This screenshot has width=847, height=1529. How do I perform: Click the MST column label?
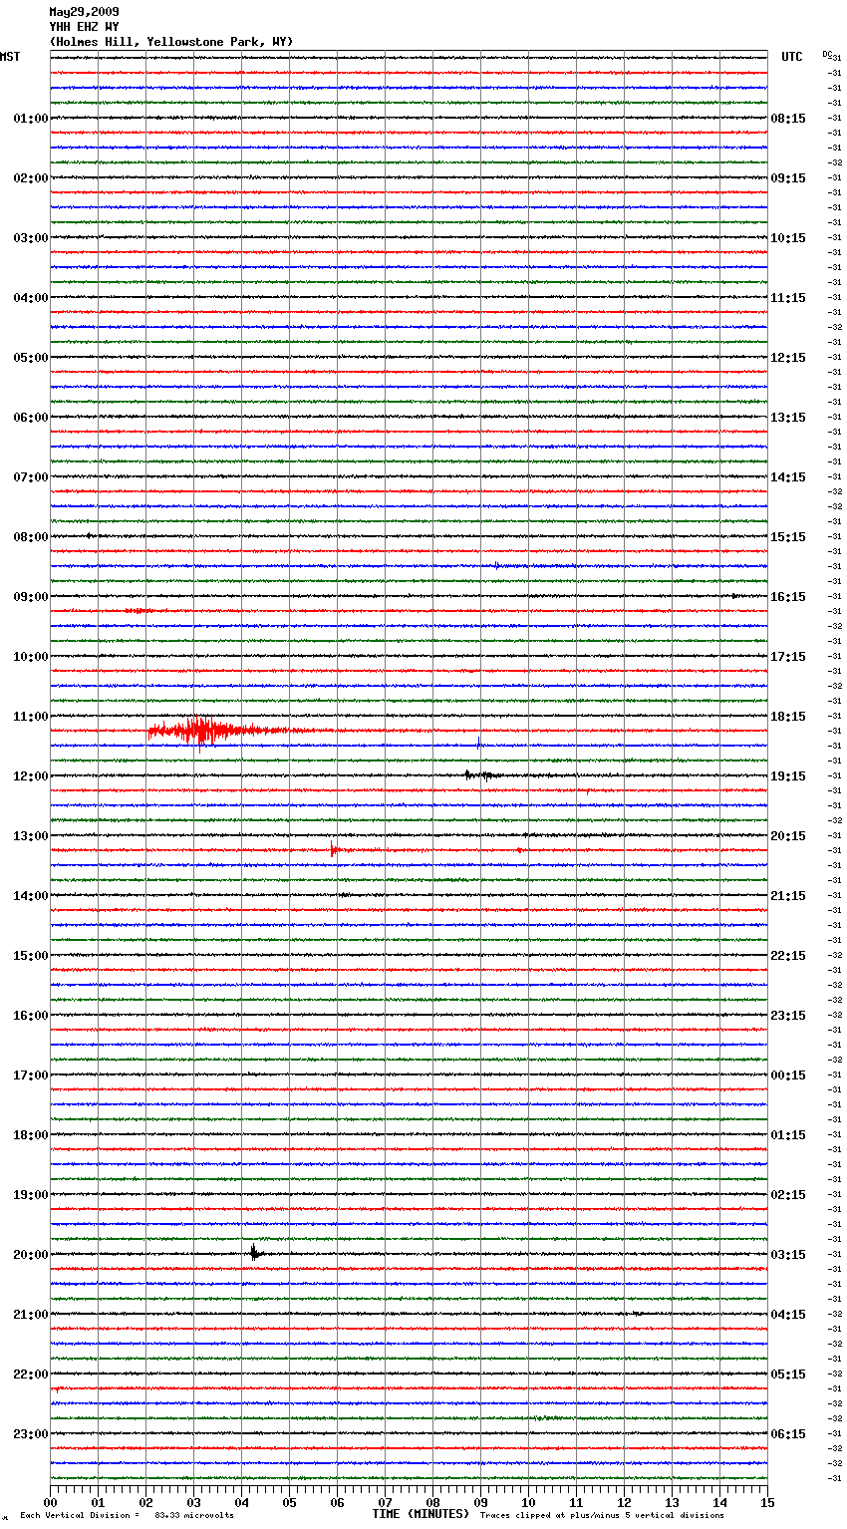point(10,57)
